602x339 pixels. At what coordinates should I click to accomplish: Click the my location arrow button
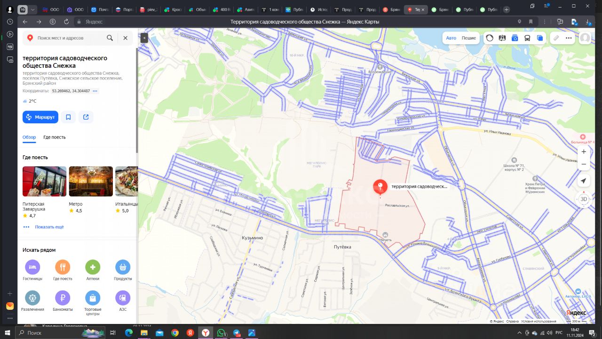point(583,181)
